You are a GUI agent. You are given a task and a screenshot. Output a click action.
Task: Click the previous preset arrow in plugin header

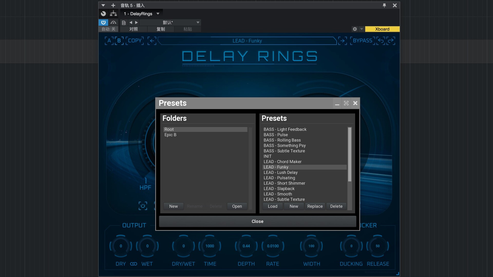coord(152,41)
